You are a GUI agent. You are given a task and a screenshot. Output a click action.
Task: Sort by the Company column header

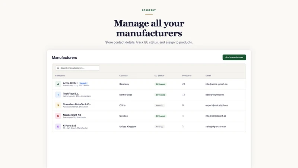pos(60,75)
